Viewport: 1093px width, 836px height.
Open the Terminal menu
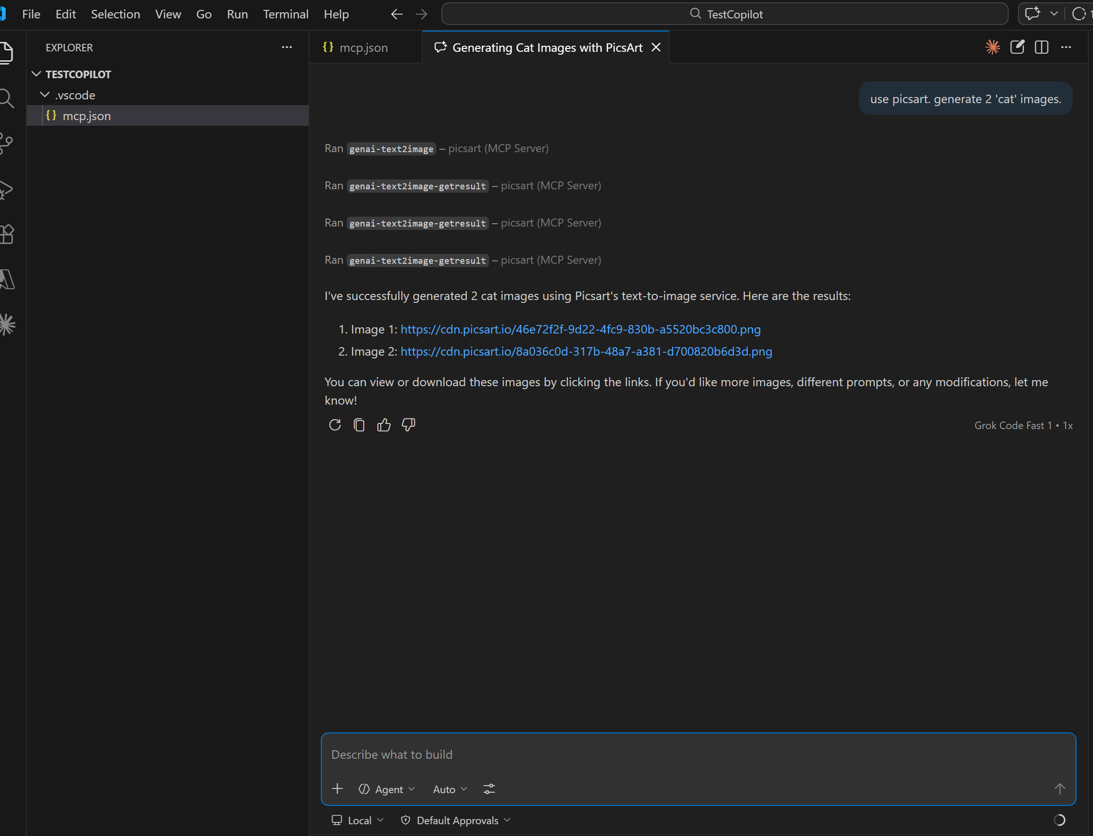[x=285, y=14]
